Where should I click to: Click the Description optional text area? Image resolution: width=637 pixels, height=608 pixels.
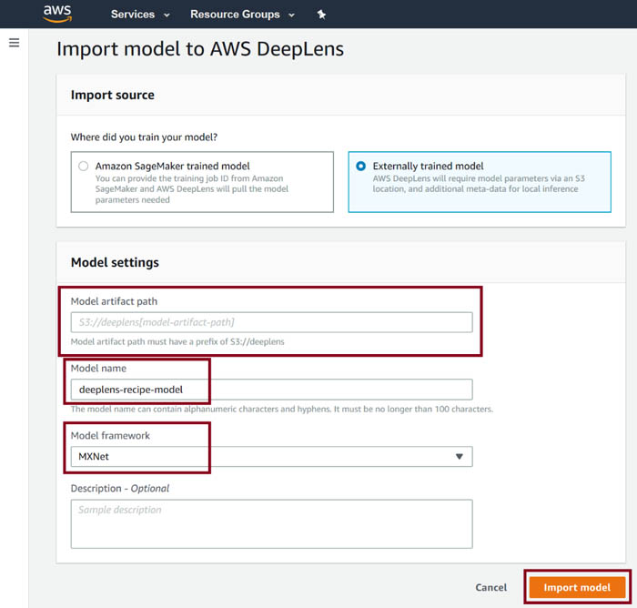271,524
